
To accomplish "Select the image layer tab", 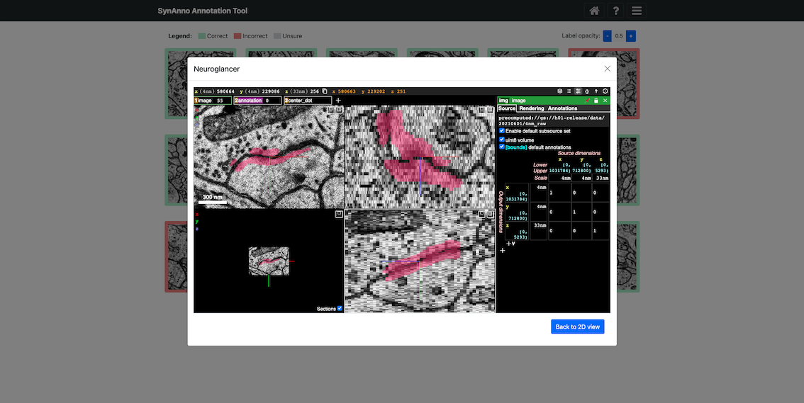I will click(213, 101).
